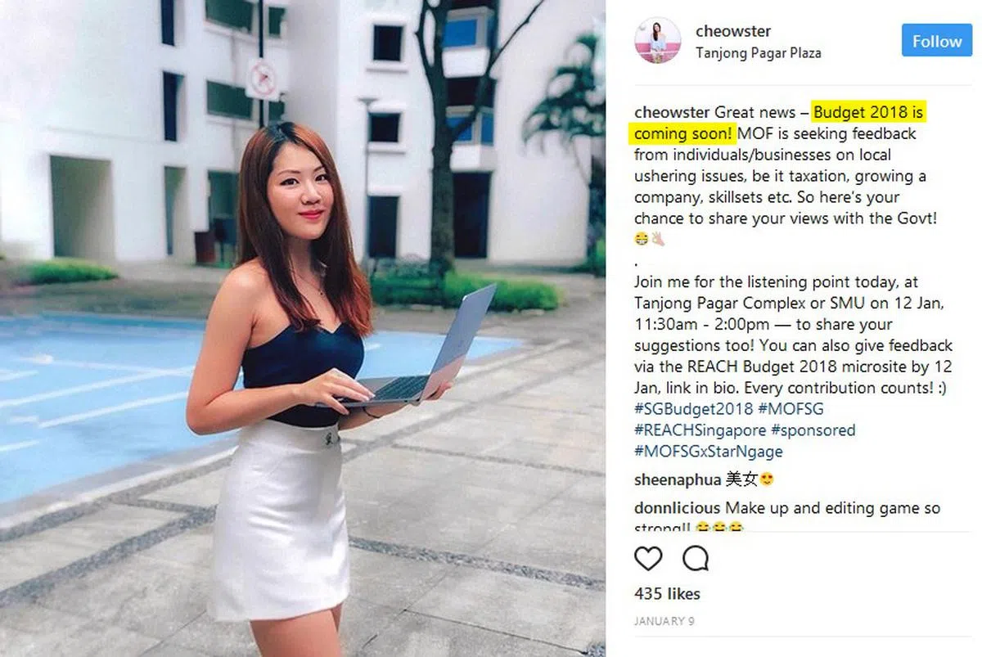This screenshot has height=657, width=982.
Task: Open the #MOFSGxStarNgage hashtag
Action: (x=709, y=452)
